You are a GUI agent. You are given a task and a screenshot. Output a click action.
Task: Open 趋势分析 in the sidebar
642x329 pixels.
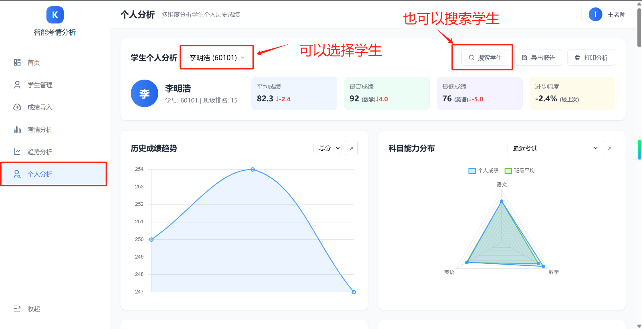pos(40,151)
